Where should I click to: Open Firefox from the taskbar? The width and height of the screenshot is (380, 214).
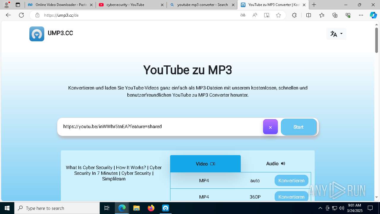click(151, 208)
